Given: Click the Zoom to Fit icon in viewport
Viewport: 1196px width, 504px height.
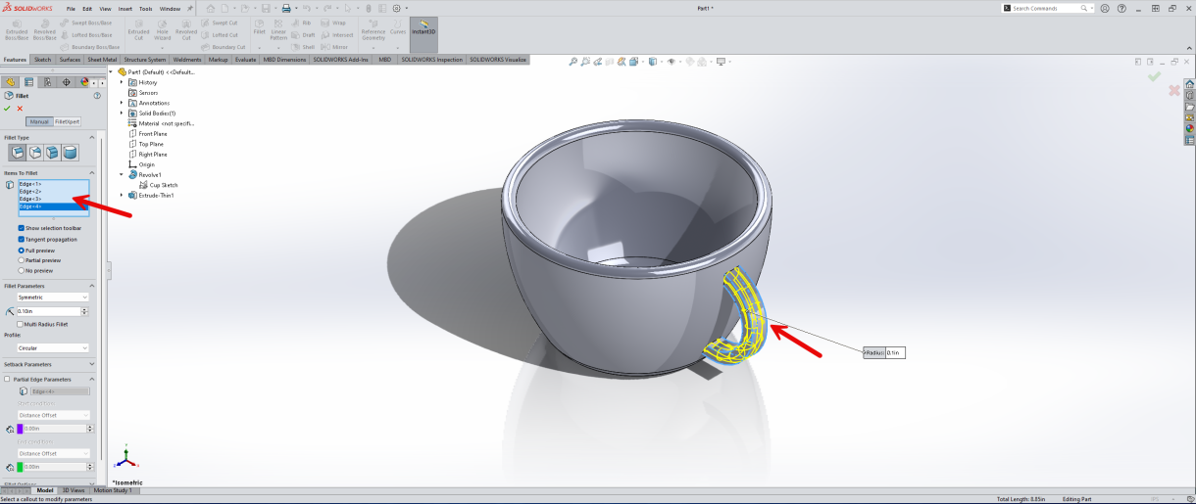Looking at the screenshot, I should pos(573,61).
